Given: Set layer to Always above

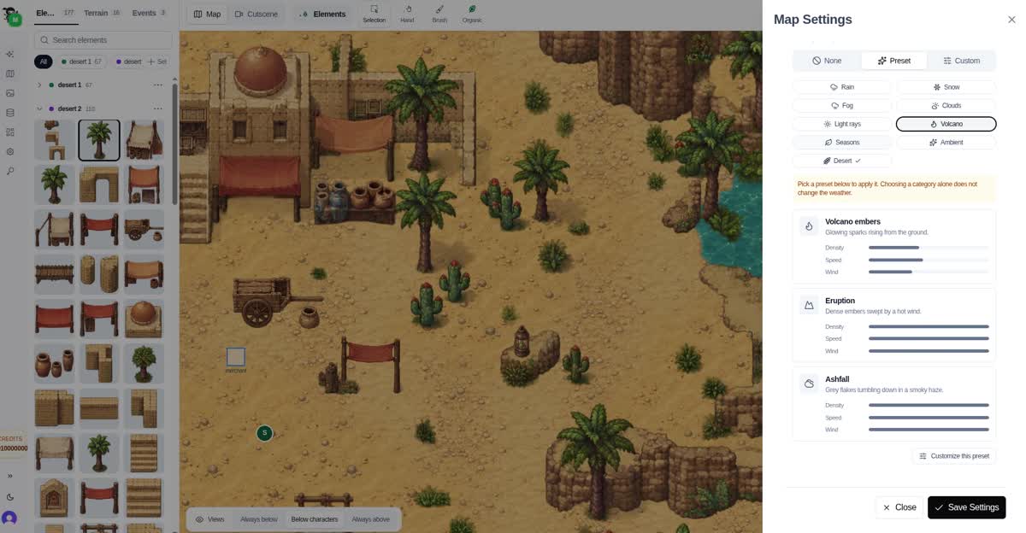Looking at the screenshot, I should (370, 519).
